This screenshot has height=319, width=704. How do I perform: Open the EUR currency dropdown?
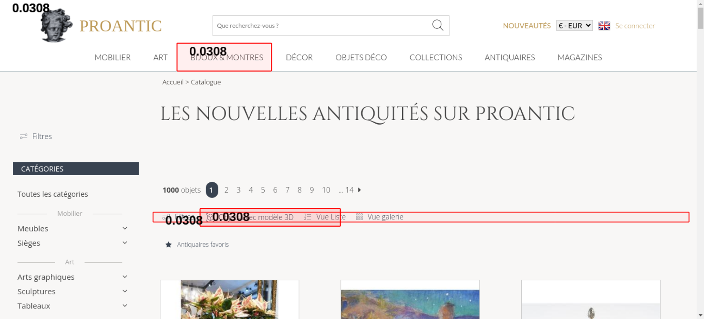coord(574,26)
